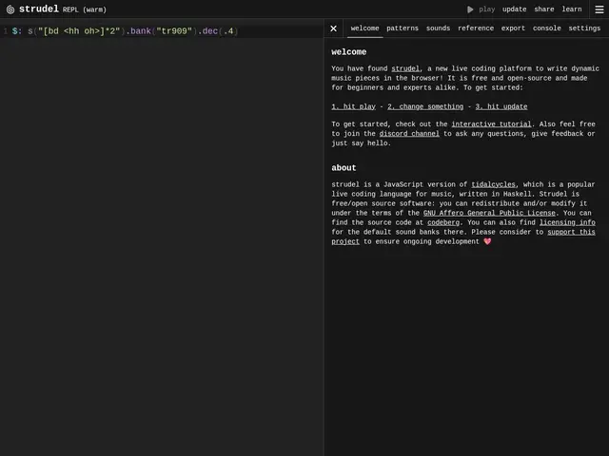Open the export tab
609x456 pixels.
point(513,28)
